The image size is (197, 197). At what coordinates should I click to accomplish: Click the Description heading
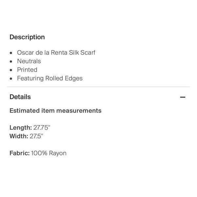point(27,37)
